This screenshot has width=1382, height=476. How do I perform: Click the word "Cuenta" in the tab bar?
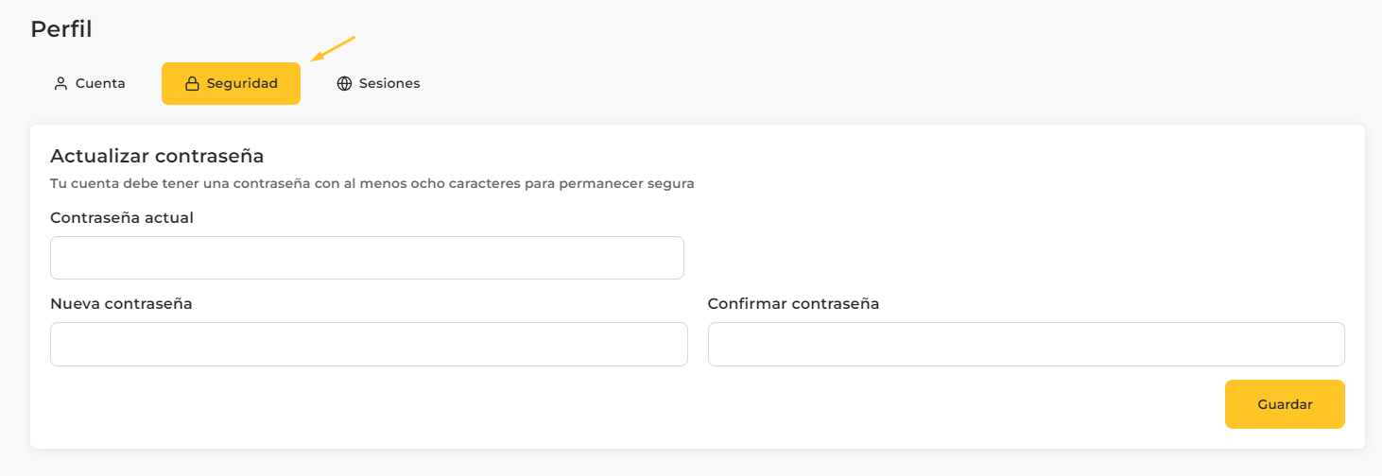pyautogui.click(x=100, y=84)
